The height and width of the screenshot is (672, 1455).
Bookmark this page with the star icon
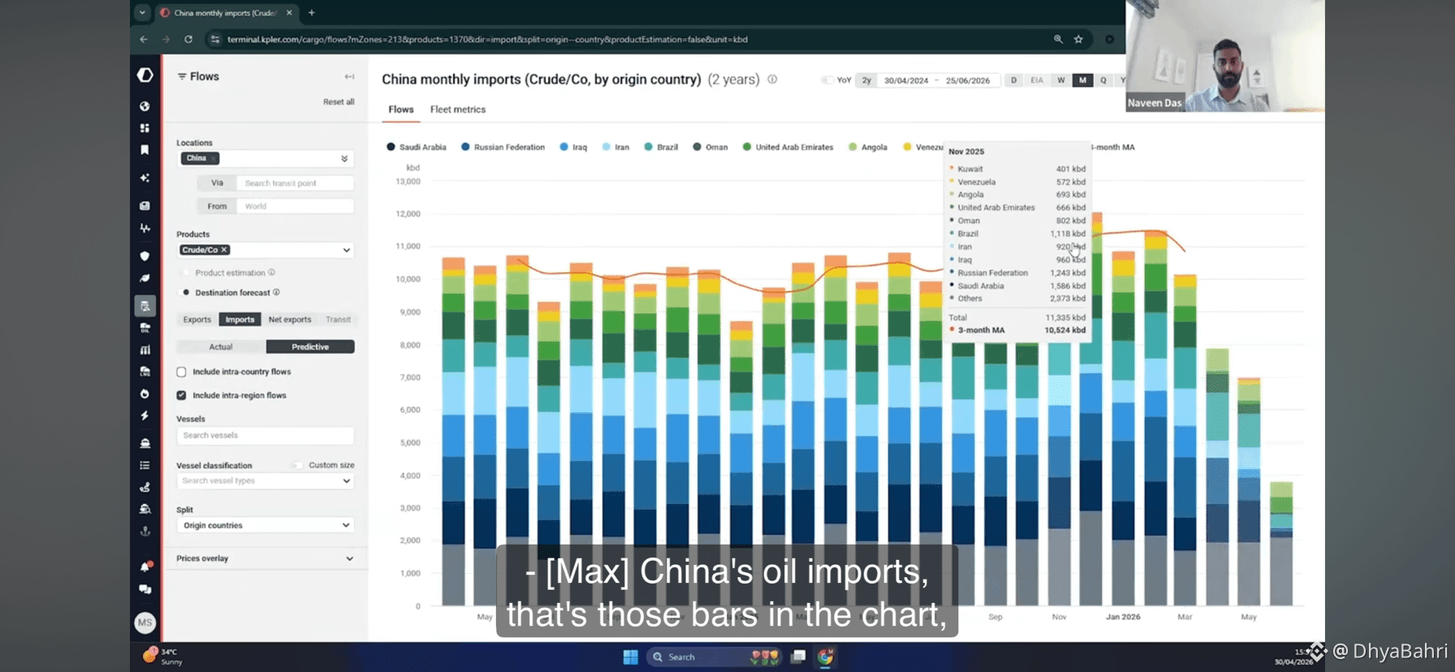(1078, 39)
